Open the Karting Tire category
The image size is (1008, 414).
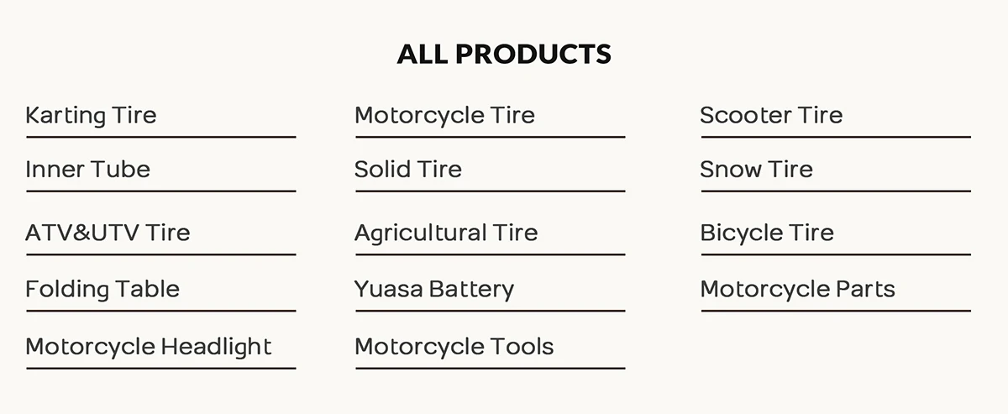(91, 115)
